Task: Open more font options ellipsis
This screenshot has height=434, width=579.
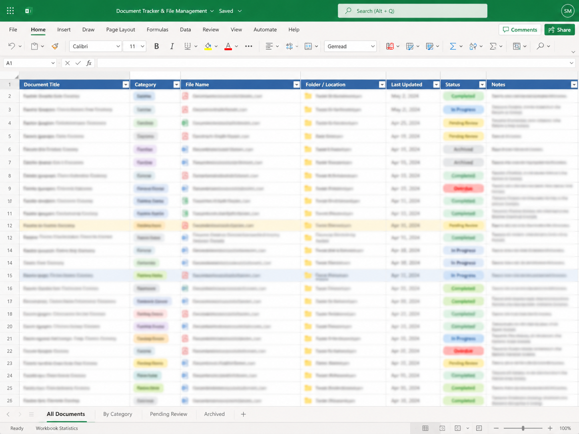Action: pos(249,46)
